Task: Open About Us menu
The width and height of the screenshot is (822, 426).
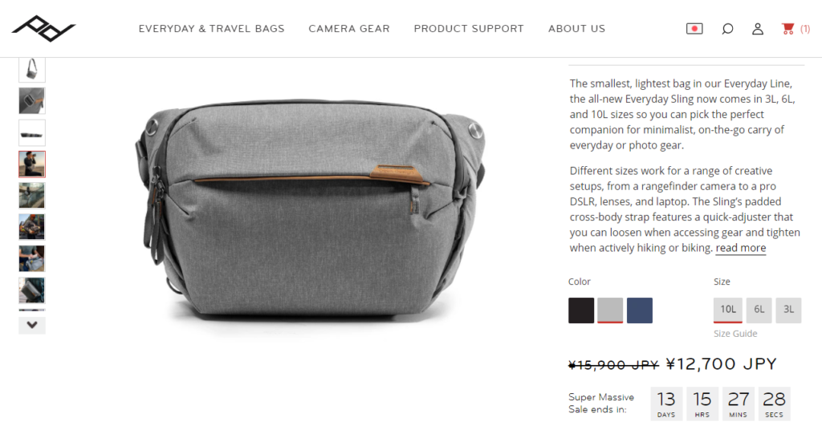Action: tap(576, 29)
